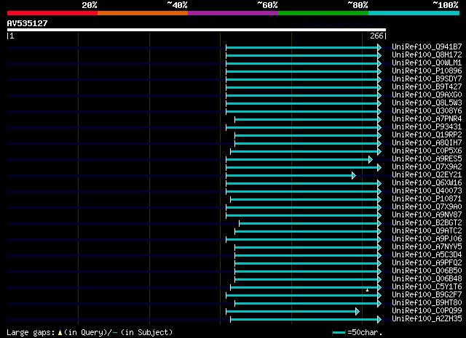The height and width of the screenshot is (338, 466).
Task: Click the UniRef100_Q7X9A2 label
Action: (x=427, y=167)
